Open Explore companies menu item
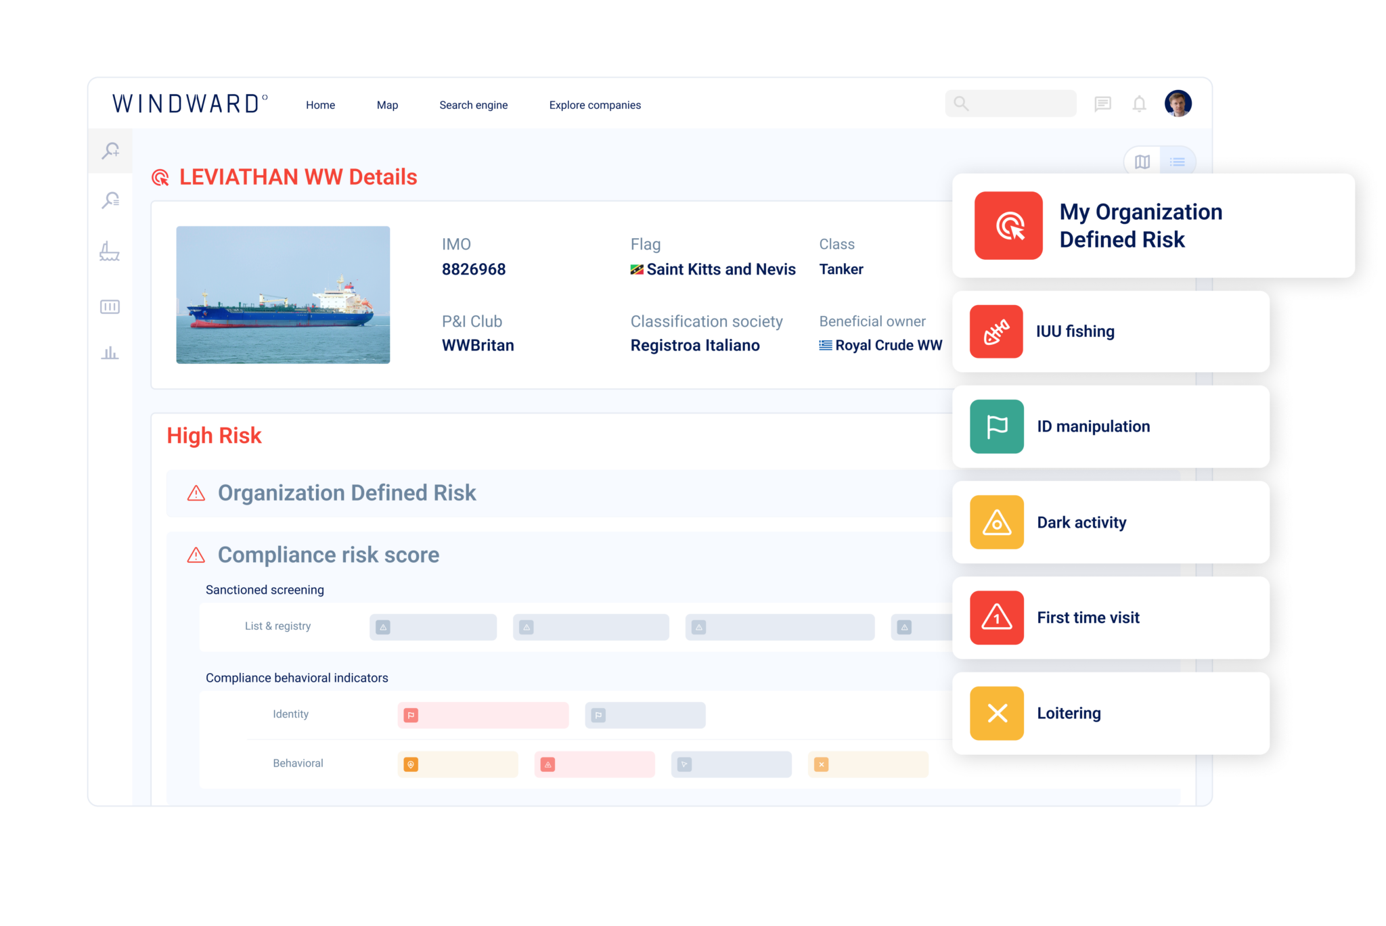 tap(595, 105)
